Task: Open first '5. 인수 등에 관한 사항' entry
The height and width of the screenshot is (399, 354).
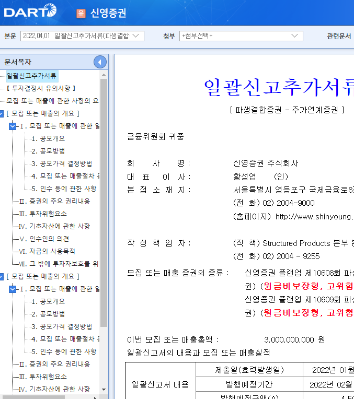Action: pos(64,189)
